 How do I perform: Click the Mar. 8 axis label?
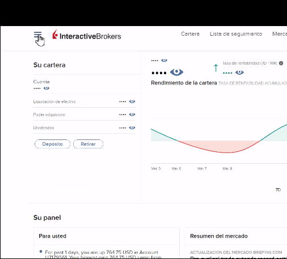click(x=227, y=168)
